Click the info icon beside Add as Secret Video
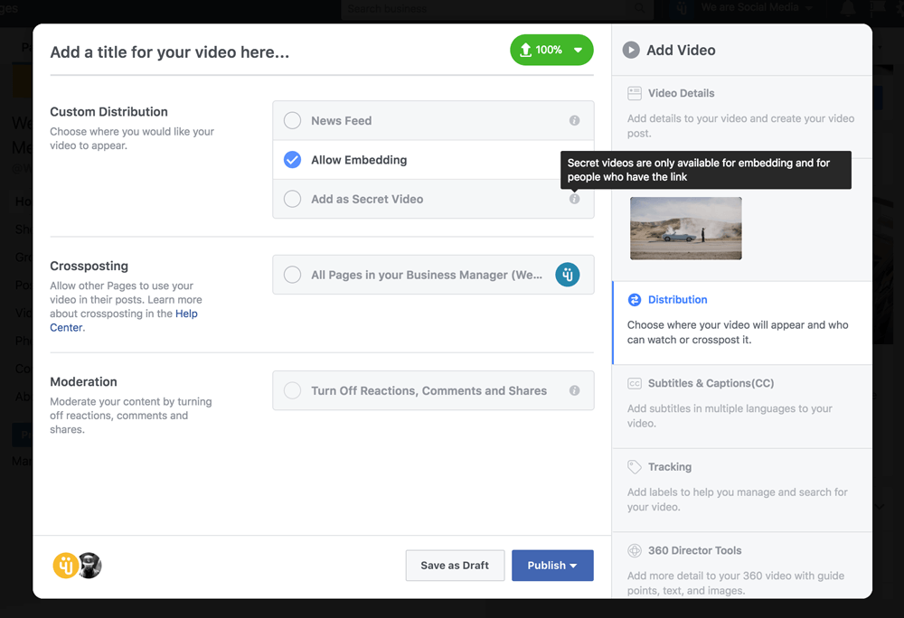 coord(574,199)
